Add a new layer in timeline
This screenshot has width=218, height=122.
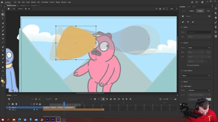[9, 104]
